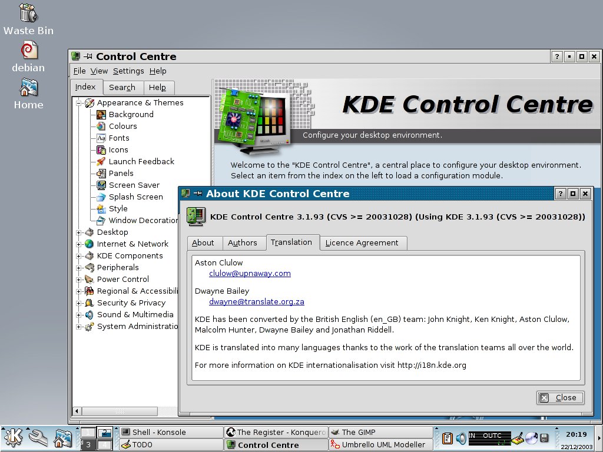Click the About dialog title bar pin icon
The height and width of the screenshot is (452, 603).
click(198, 193)
